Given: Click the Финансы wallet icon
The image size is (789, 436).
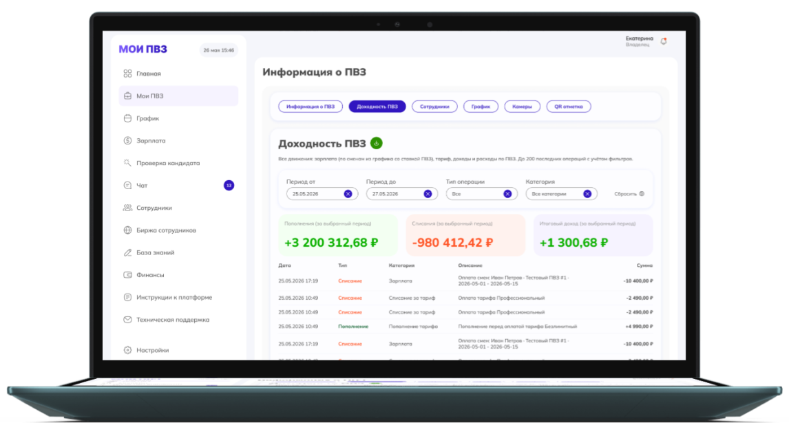Looking at the screenshot, I should [x=128, y=274].
